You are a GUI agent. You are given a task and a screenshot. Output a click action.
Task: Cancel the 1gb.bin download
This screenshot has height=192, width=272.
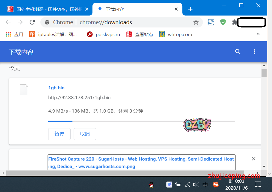(85, 134)
